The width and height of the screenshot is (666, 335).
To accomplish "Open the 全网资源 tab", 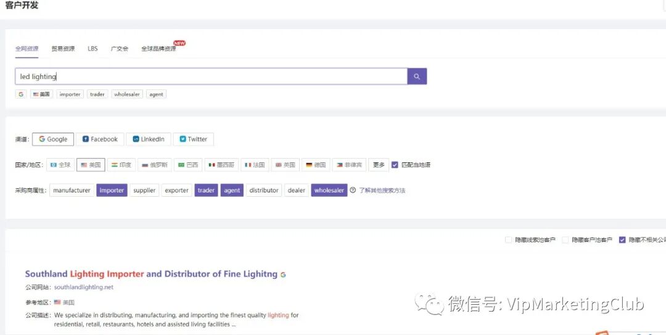I will (27, 49).
